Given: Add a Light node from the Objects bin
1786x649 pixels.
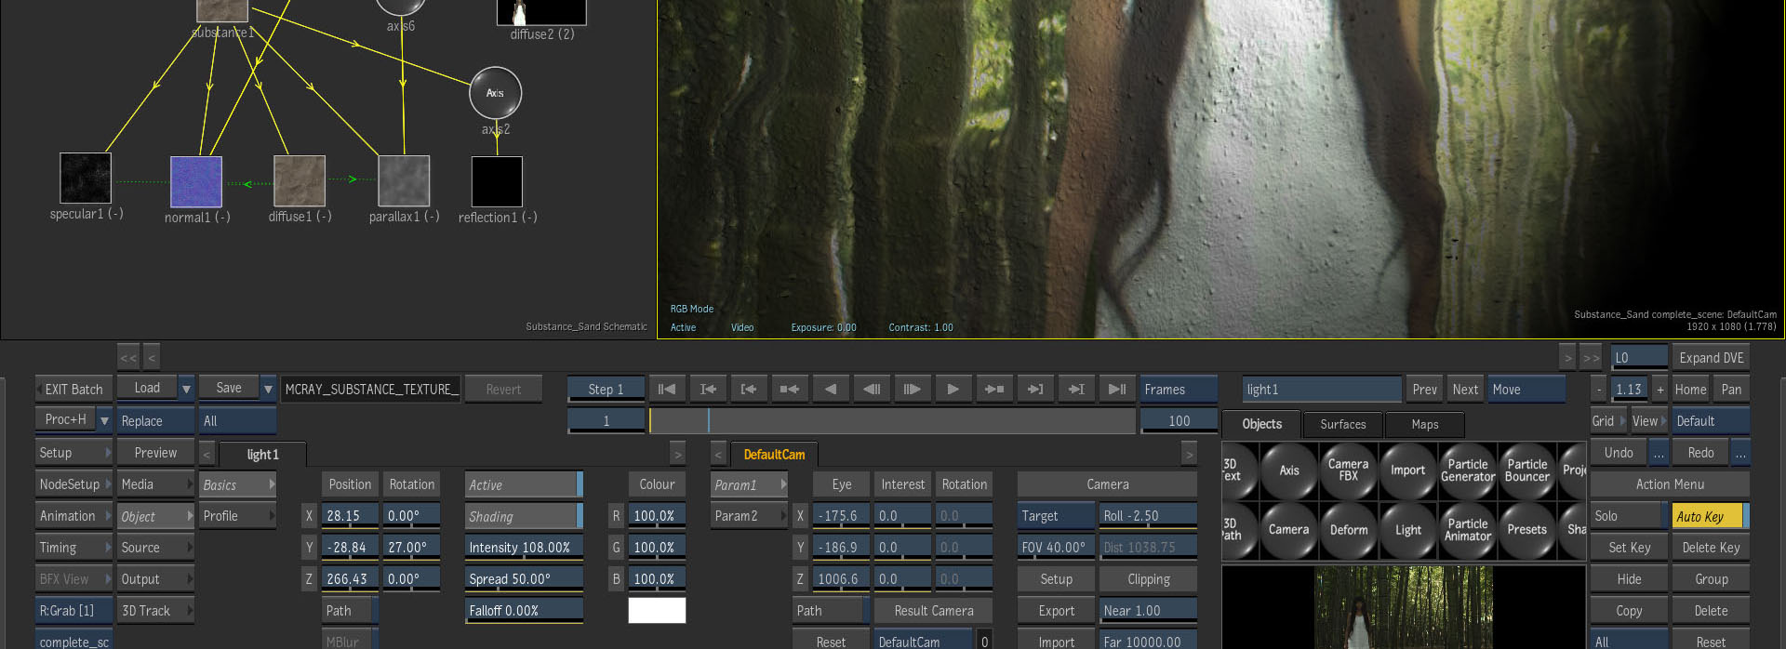Looking at the screenshot, I should coord(1407,529).
